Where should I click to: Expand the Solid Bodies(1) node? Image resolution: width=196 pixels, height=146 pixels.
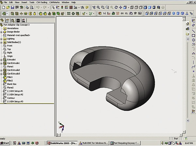point(1,43)
